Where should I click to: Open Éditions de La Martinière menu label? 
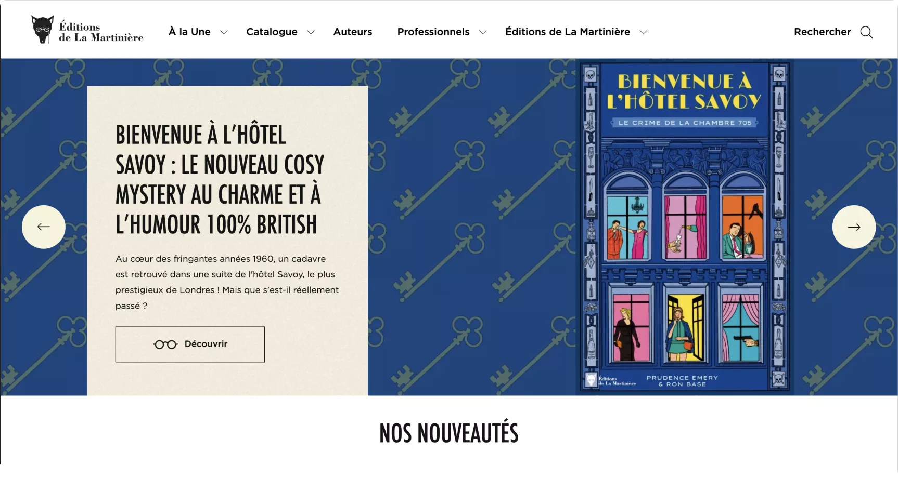[x=568, y=32]
